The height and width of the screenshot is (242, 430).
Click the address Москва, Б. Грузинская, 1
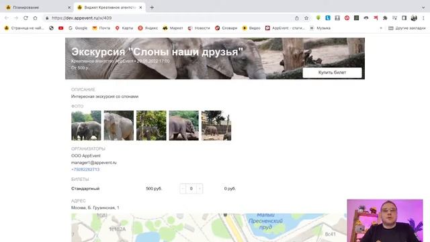point(95,208)
